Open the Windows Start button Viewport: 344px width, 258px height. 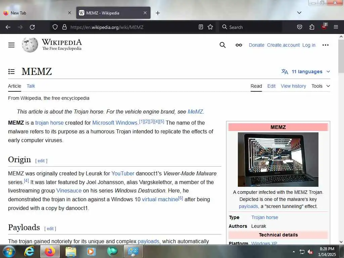(x=9, y=251)
